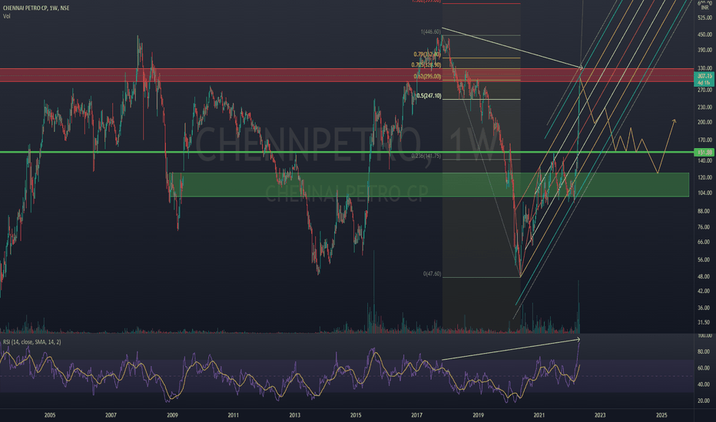Viewport: 716px width, 422px height.
Task: Open the RSI (14, close, SMA, 14, 2) indicator legend
Action: 32,341
